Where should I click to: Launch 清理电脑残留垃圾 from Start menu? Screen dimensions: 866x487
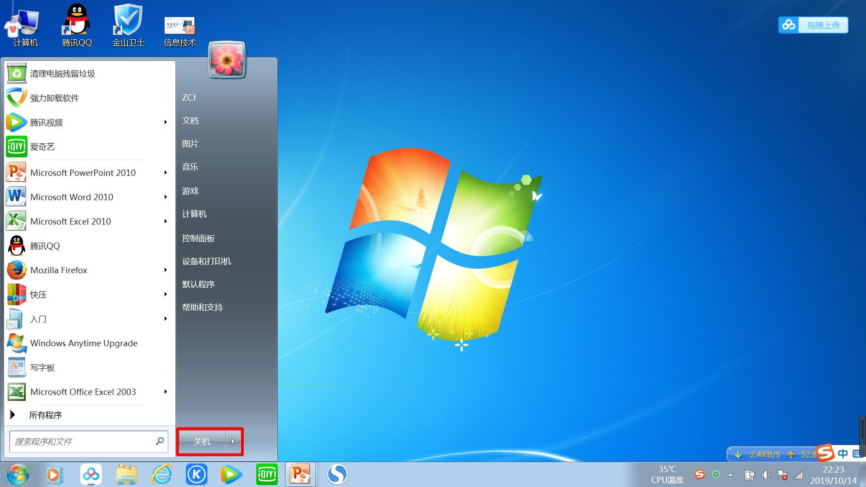89,74
